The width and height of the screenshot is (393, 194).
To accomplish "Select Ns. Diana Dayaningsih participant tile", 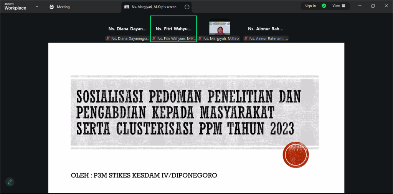I will tap(127, 29).
